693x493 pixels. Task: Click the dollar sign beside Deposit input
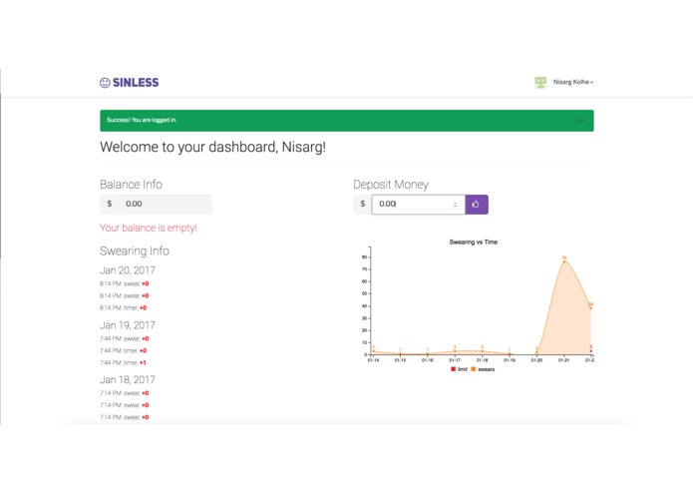[363, 204]
